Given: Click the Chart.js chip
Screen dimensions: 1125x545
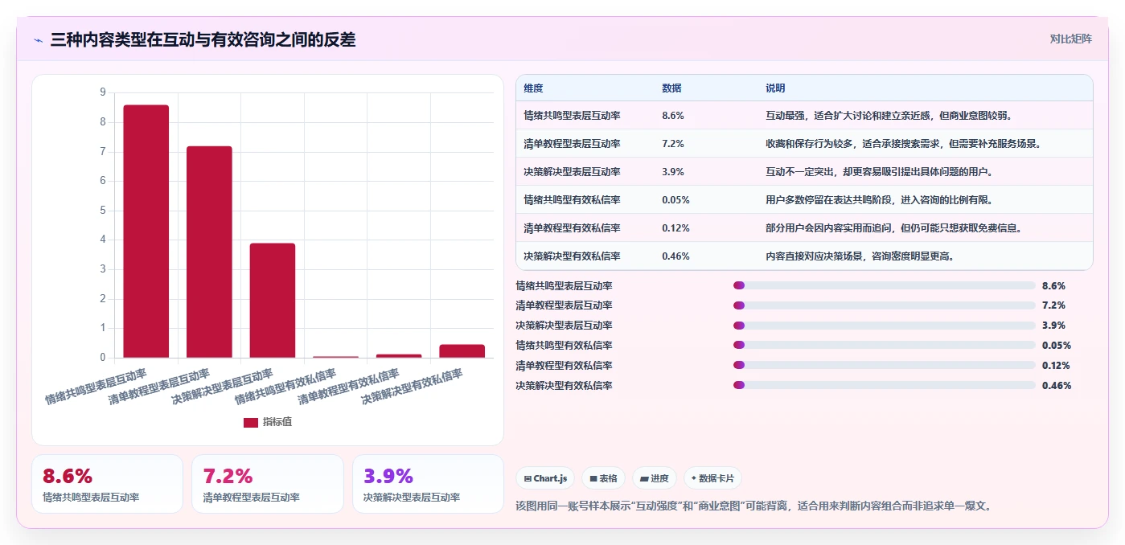Looking at the screenshot, I should [545, 478].
